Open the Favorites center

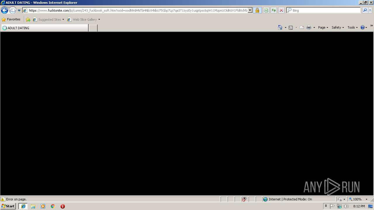[x=11, y=20]
